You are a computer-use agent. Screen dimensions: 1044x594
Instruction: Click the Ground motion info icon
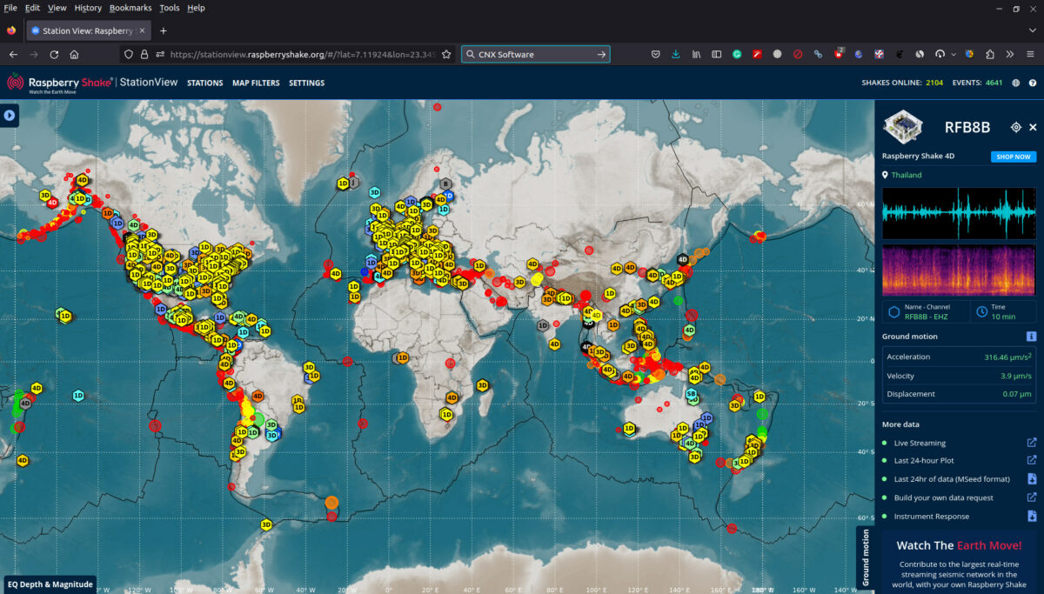(x=1031, y=336)
